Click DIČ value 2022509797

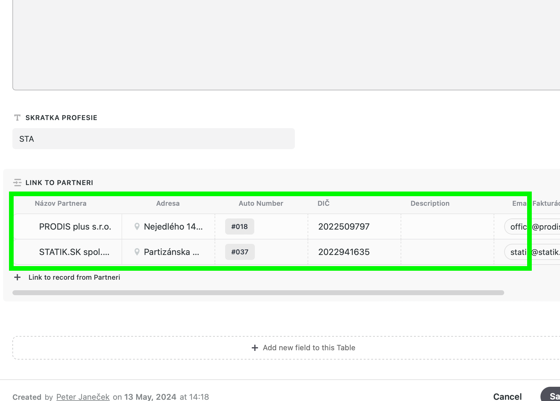pos(344,226)
